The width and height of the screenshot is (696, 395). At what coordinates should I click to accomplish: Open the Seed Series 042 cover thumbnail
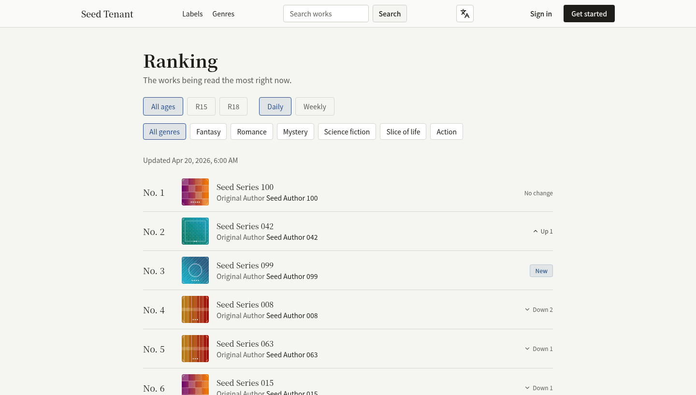tap(195, 231)
